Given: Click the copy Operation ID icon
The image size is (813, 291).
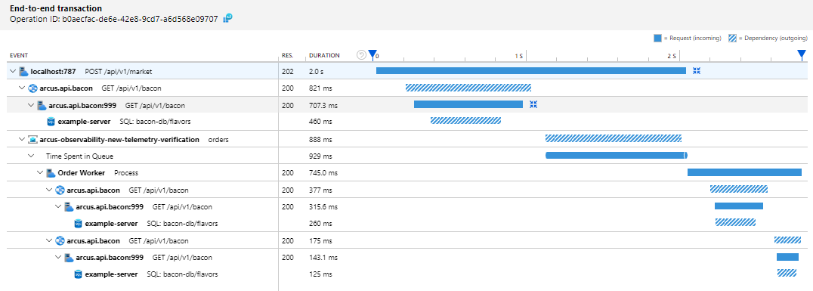Looking at the screenshot, I should [227, 18].
